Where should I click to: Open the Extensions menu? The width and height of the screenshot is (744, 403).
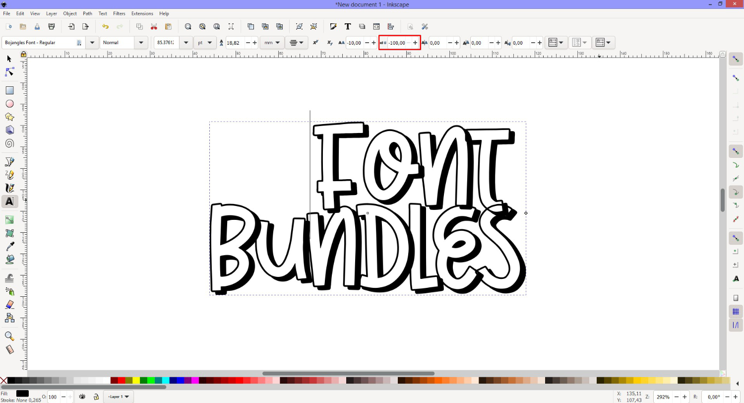pos(142,13)
